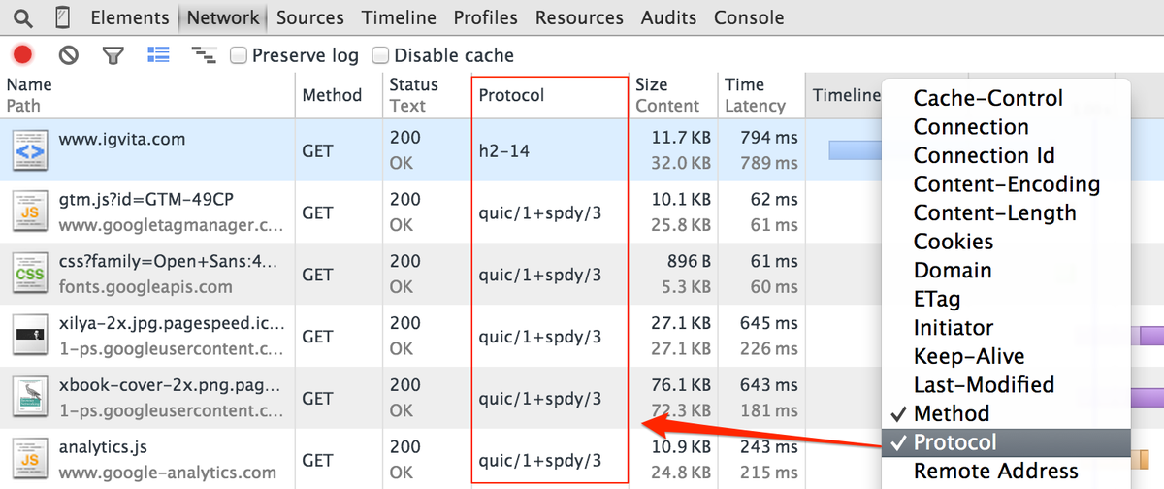Sort by the Status column header

(427, 95)
